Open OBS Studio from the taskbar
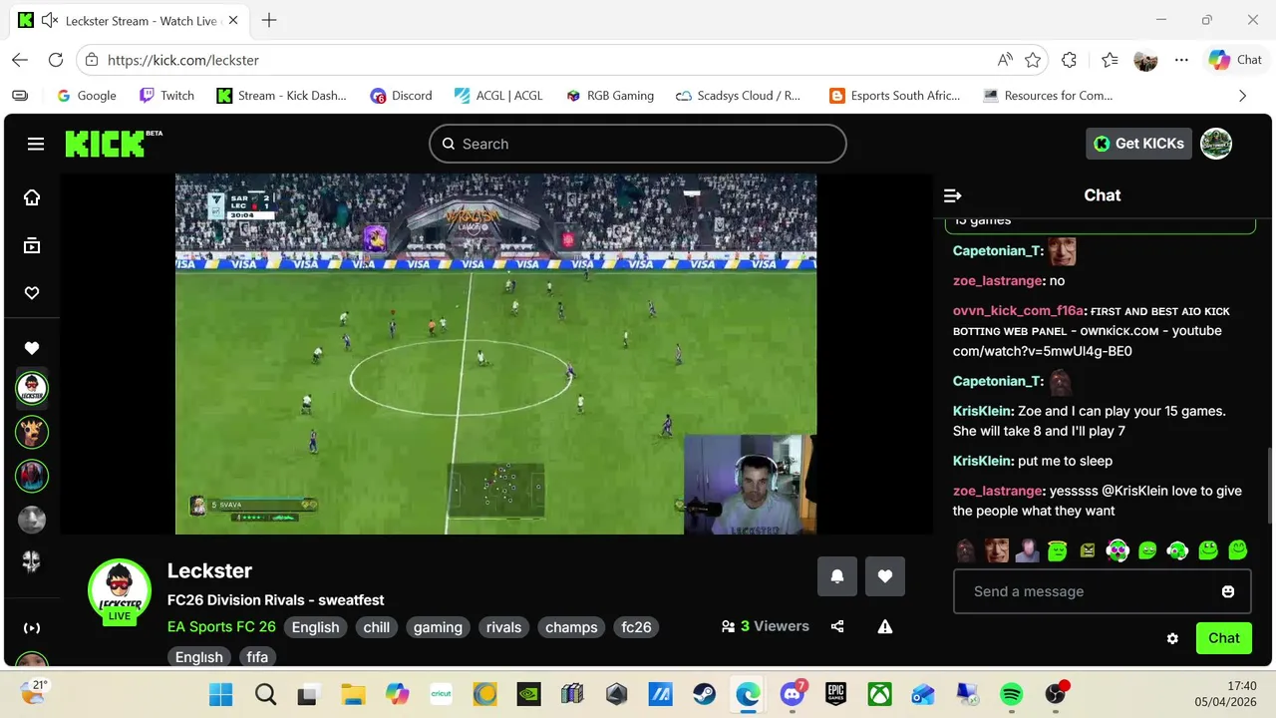 (1056, 694)
